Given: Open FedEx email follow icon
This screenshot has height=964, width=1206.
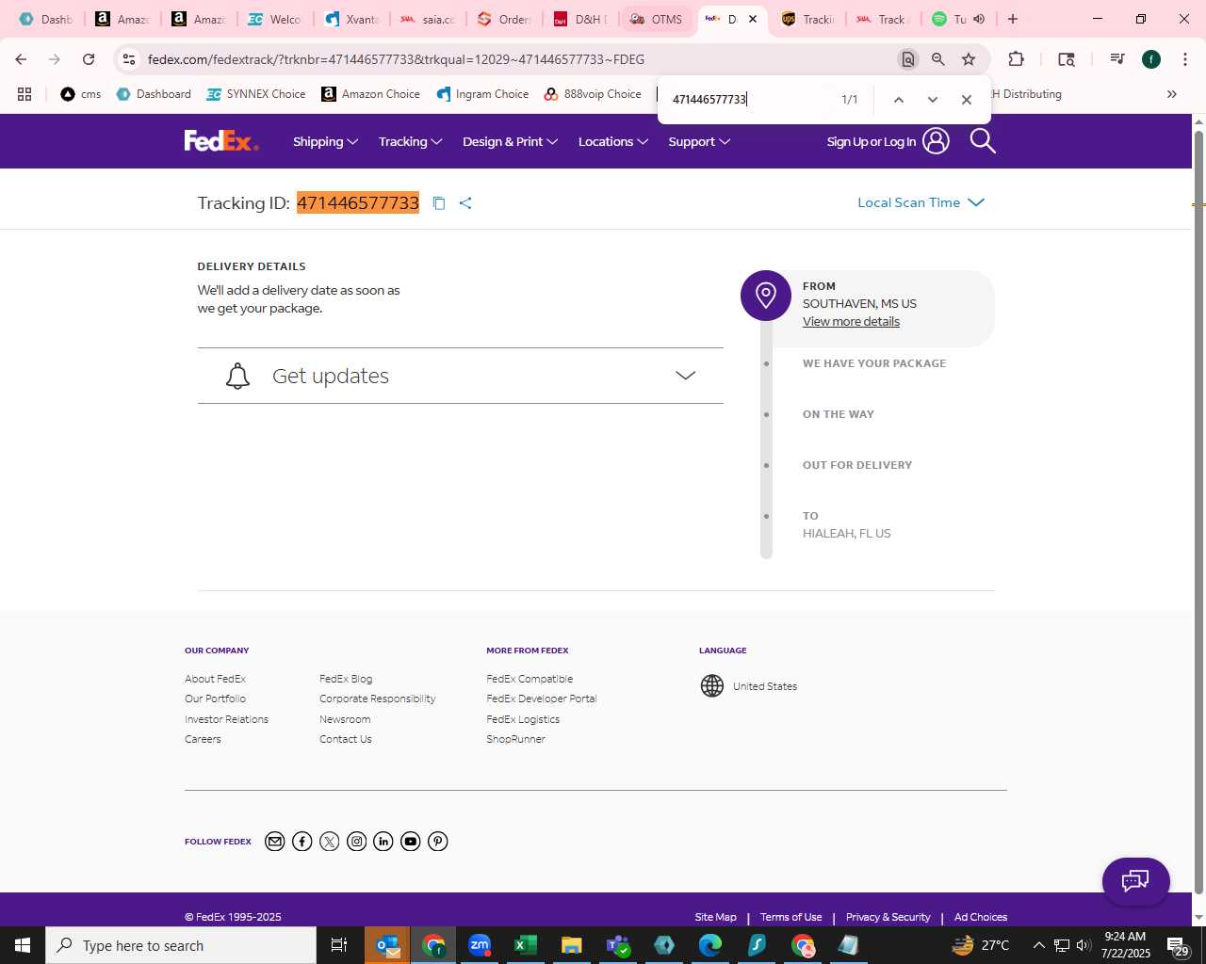Looking at the screenshot, I should pyautogui.click(x=275, y=842).
